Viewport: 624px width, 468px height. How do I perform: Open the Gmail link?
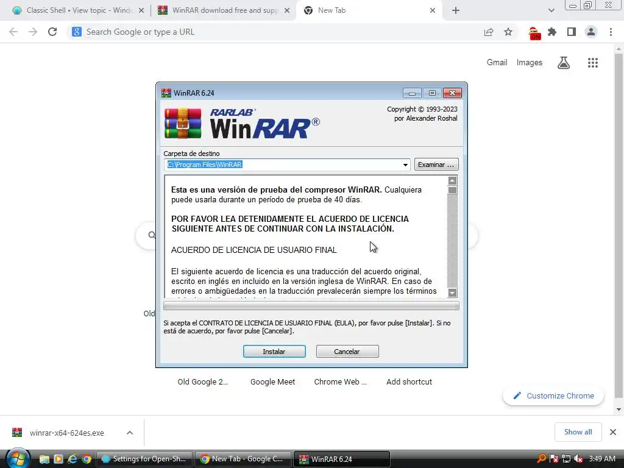[497, 63]
